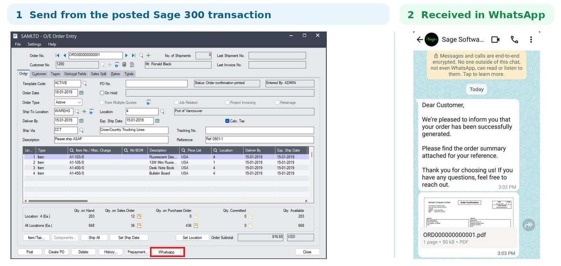Switch to the Totals tab

129,74
